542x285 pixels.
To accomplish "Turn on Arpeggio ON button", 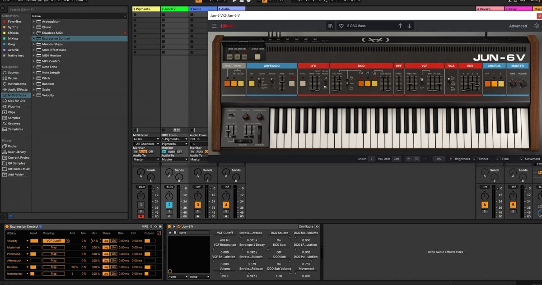I will pyautogui.click(x=252, y=83).
